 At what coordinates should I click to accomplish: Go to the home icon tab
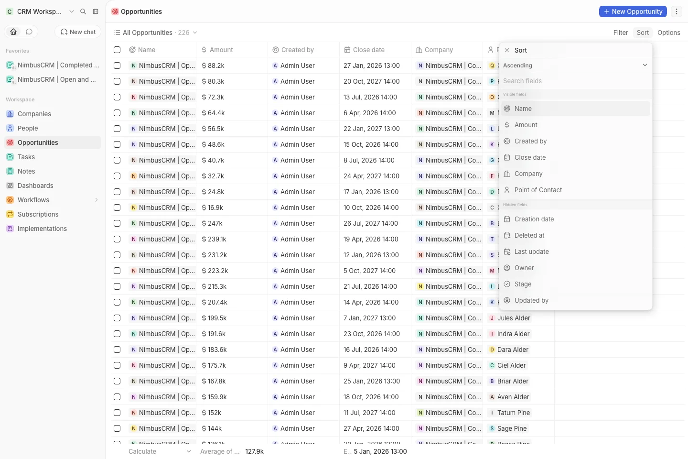click(13, 32)
